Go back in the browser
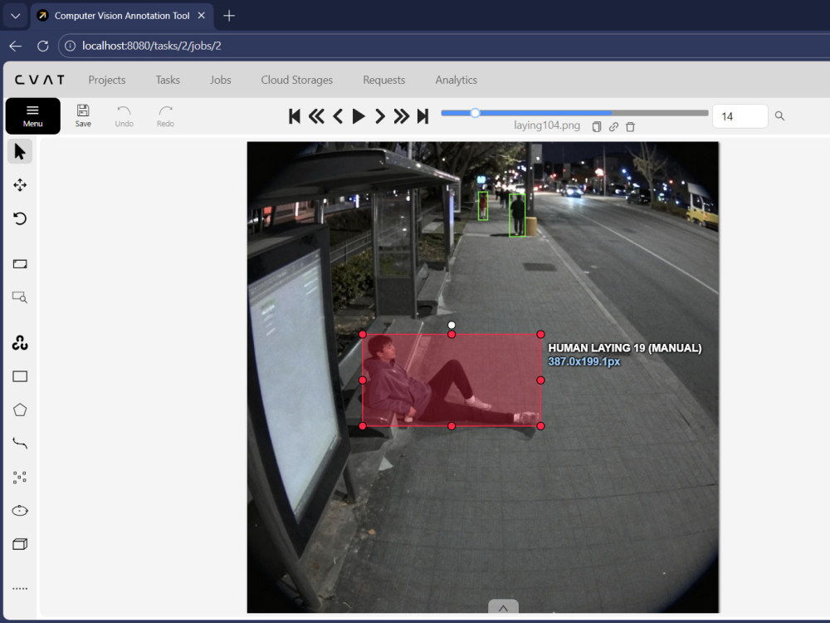 [x=15, y=46]
